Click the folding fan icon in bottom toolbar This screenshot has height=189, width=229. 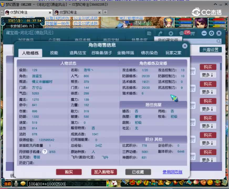tap(189, 183)
